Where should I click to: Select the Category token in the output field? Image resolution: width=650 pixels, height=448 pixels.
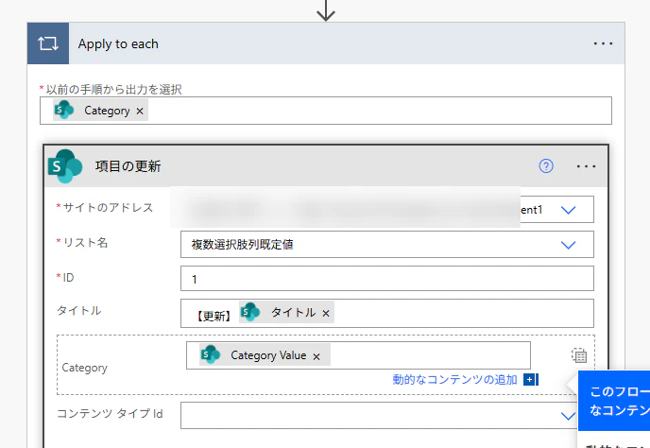pyautogui.click(x=100, y=111)
